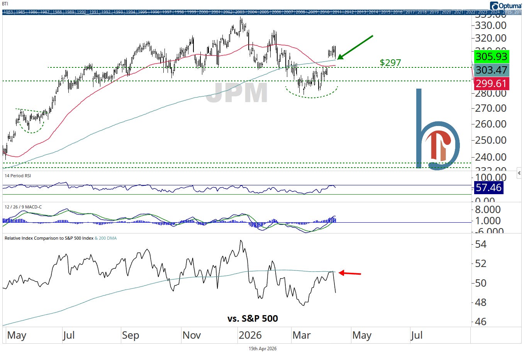
Task: Click the RSI value tag 57.46
Action: click(x=488, y=188)
